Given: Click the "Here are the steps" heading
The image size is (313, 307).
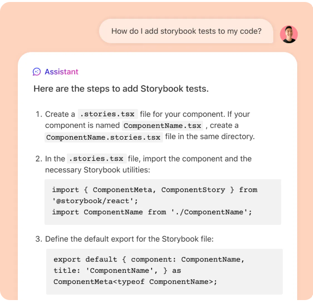Looking at the screenshot, I should [121, 89].
